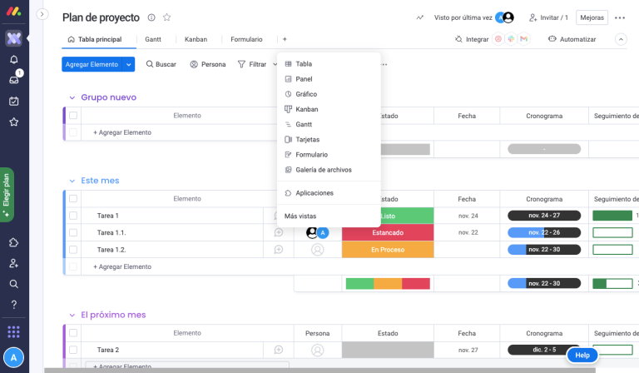Viewport: 639px width, 373px height.
Task: Open the Agregar Elemento dropdown arrow
Action: tap(130, 64)
